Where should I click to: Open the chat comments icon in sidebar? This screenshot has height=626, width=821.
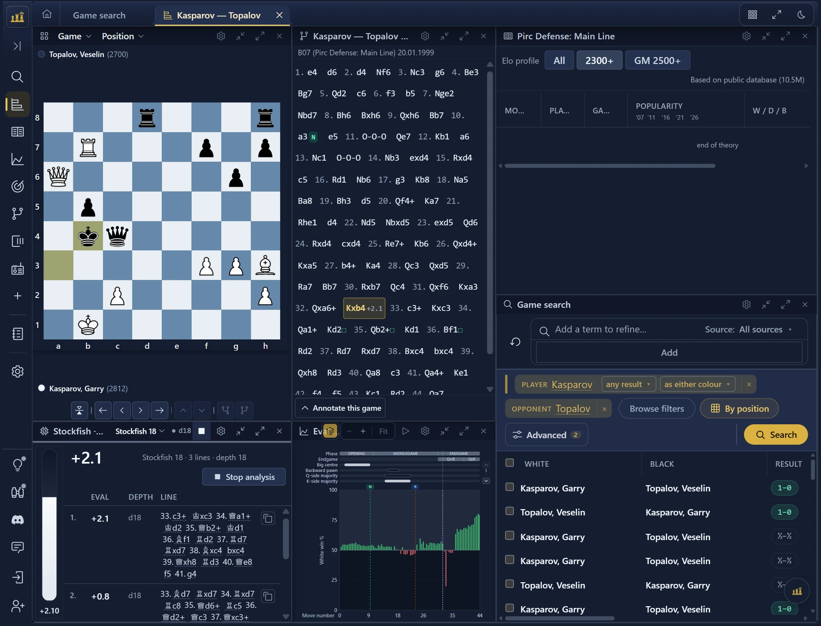17,547
